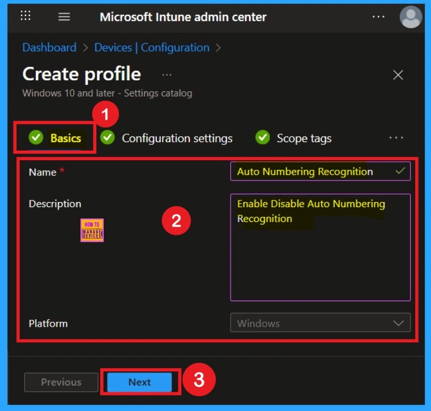Switch to Scope tags tab
The image size is (431, 411).
pyautogui.click(x=293, y=138)
